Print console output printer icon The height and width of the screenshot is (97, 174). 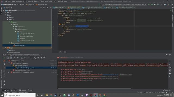[170, 73]
